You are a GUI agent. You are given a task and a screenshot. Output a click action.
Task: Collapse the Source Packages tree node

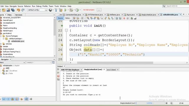1,36
